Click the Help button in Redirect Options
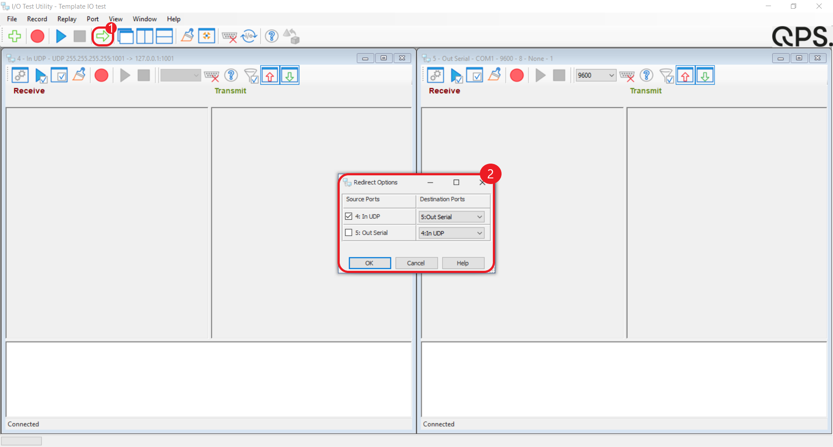The image size is (833, 447). click(x=462, y=263)
